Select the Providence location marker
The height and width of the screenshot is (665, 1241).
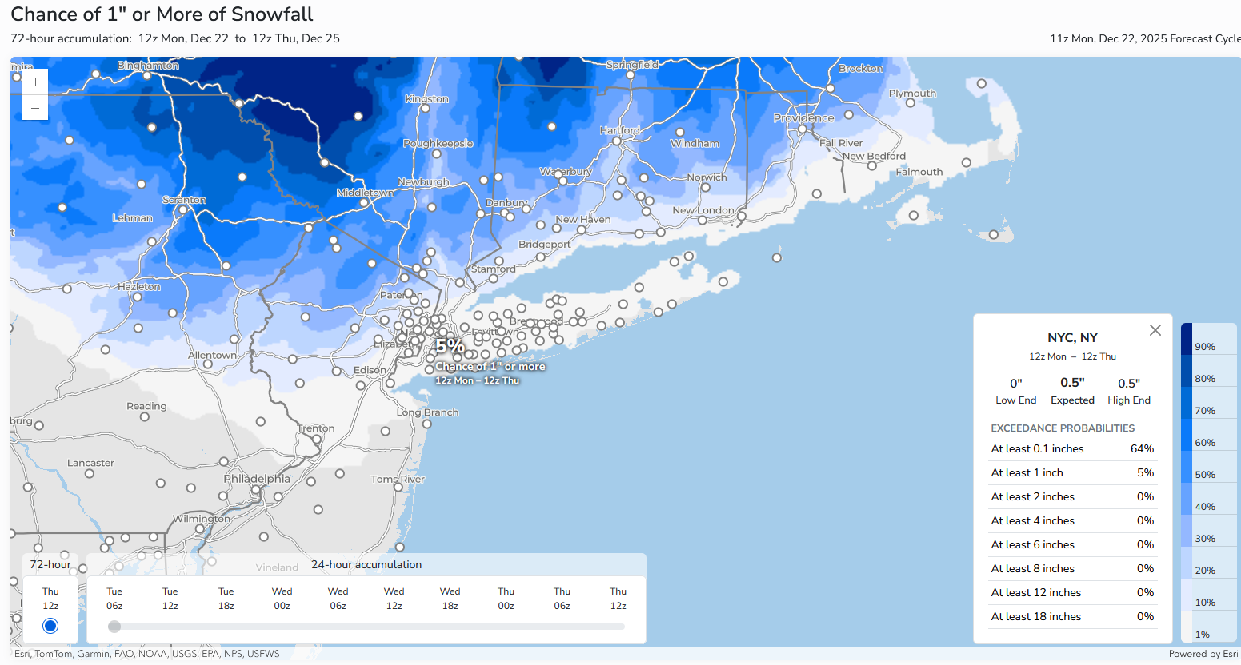click(803, 129)
